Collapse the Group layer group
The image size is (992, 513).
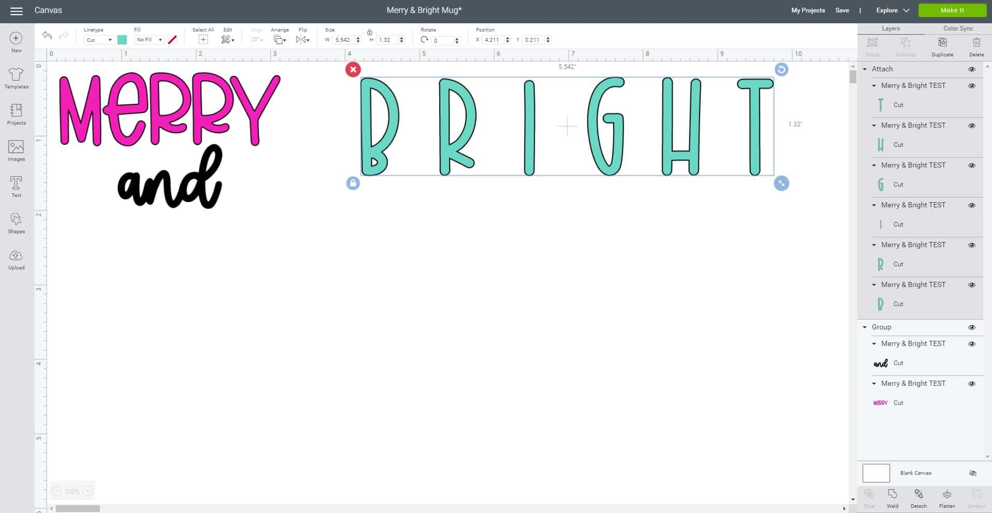[x=865, y=327]
